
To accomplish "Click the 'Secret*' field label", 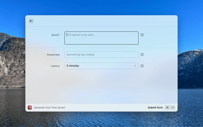I will tap(55, 35).
